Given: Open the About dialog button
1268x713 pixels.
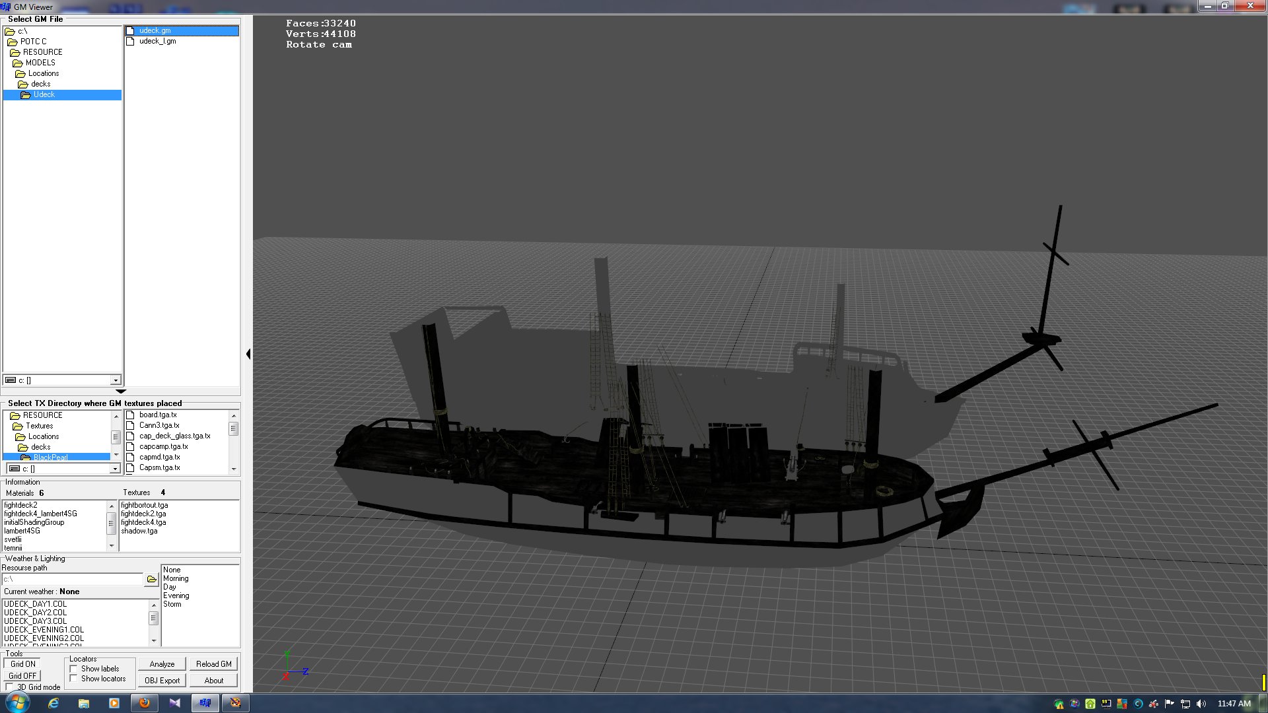Looking at the screenshot, I should [214, 681].
